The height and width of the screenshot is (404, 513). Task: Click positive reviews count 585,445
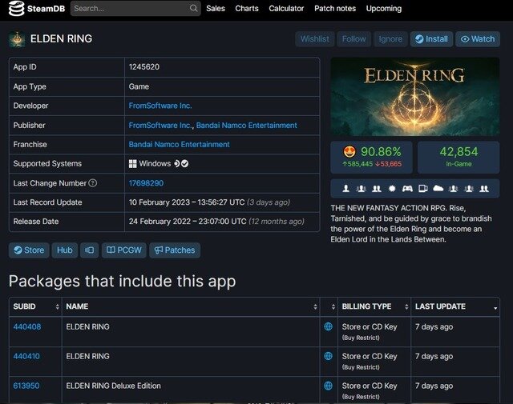click(357, 164)
